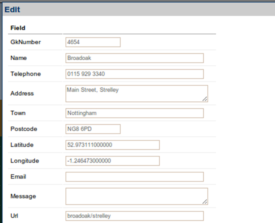This screenshot has width=275, height=223.
Task: Click the Field column header
Action: click(x=18, y=28)
